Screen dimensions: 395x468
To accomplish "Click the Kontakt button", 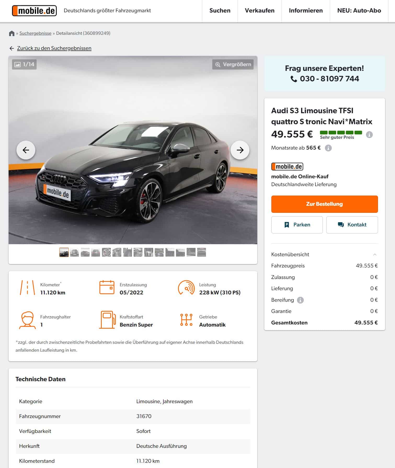I will [352, 225].
